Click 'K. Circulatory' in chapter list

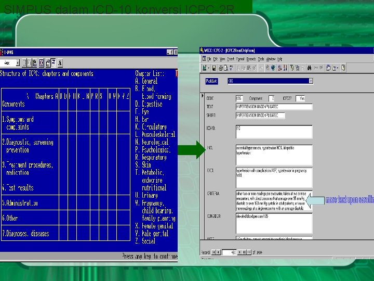(x=151, y=126)
